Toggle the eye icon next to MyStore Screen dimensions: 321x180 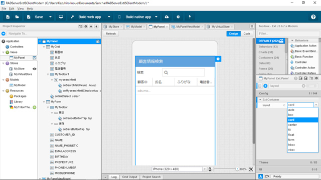(x=35, y=69)
